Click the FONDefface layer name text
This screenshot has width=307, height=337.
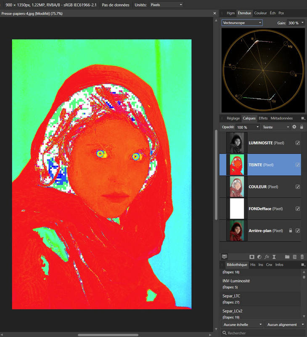(260, 209)
